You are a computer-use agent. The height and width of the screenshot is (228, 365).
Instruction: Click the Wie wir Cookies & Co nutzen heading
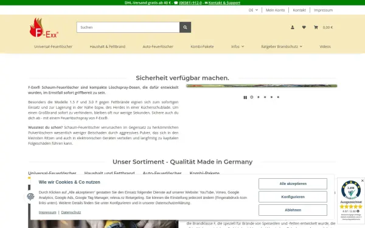69,182
